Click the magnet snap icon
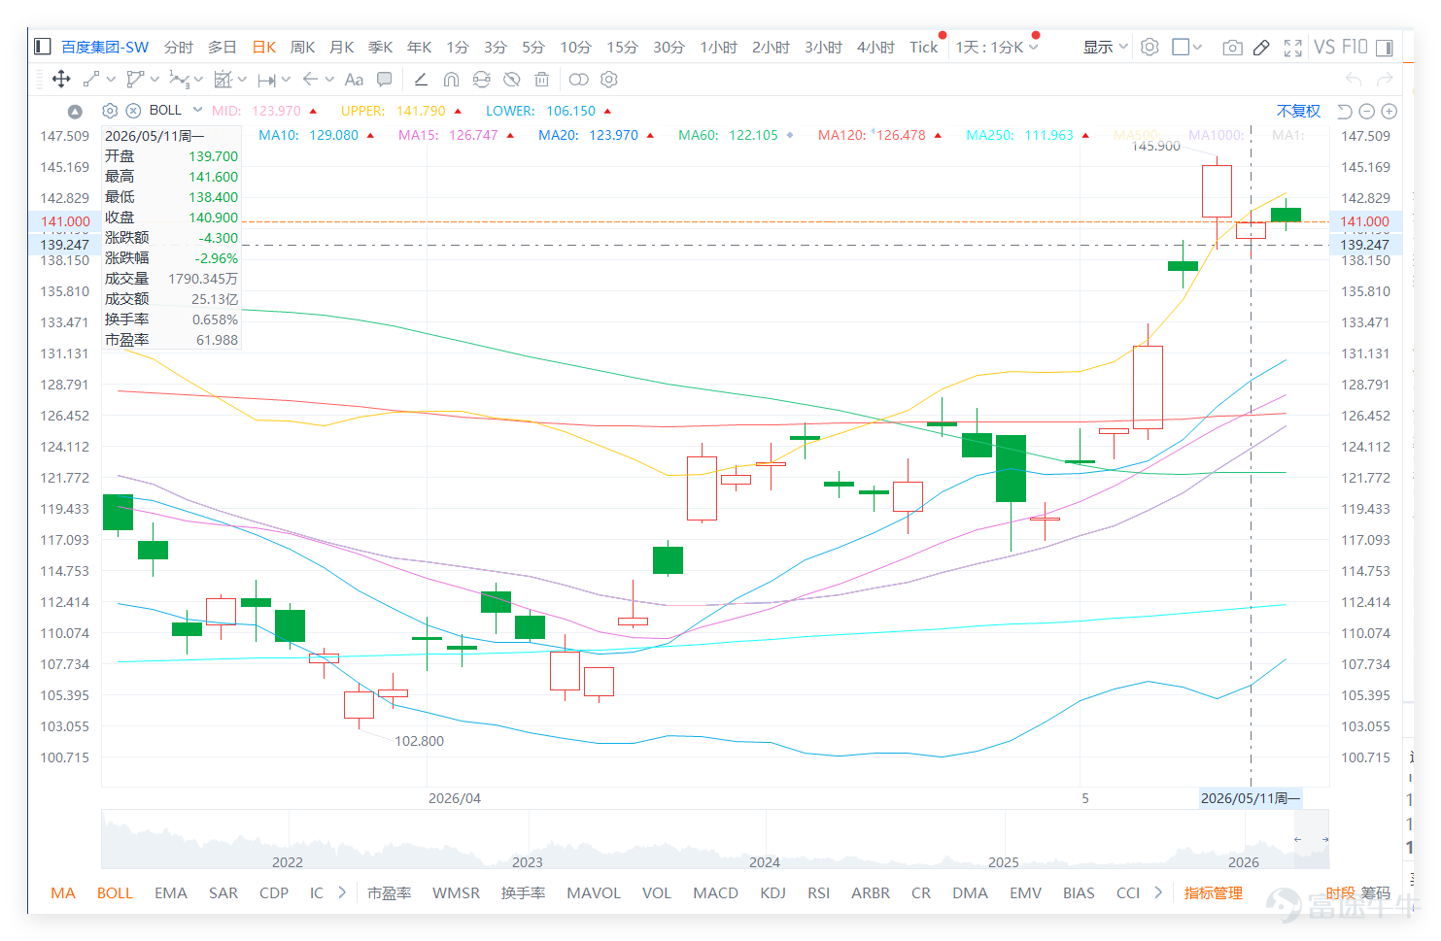The image size is (1441, 941). coord(451,80)
